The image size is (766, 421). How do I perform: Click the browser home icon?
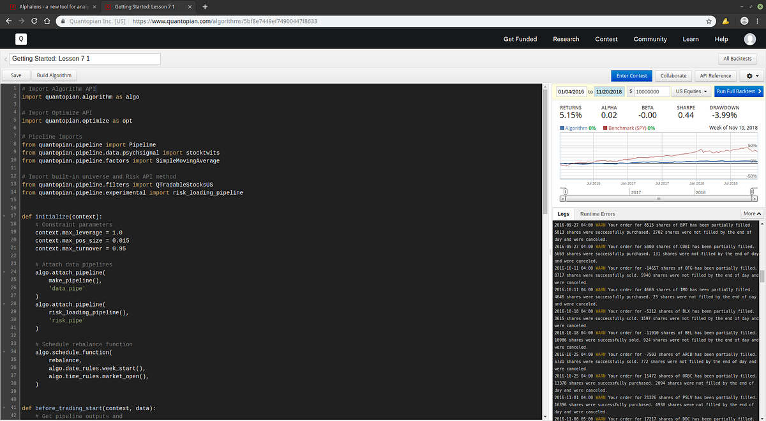[x=46, y=20]
